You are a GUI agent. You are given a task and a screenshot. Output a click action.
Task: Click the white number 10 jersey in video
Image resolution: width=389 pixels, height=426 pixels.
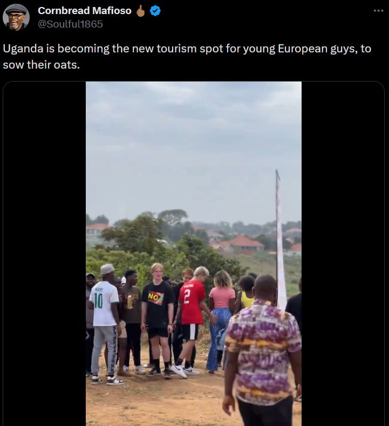(x=104, y=303)
